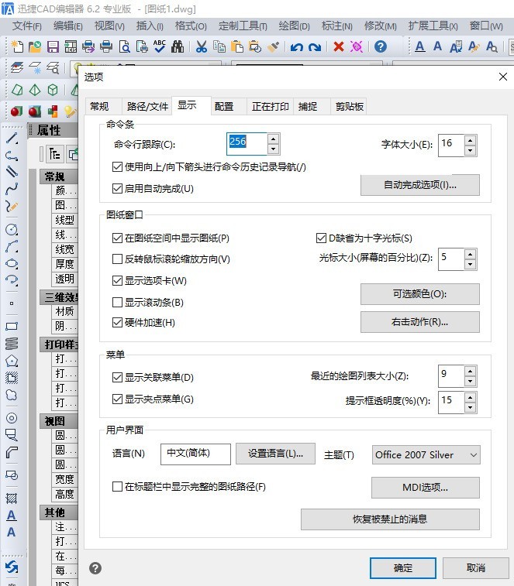Enable 反转鼠标滚轮缩放方向 checkbox
This screenshot has height=586, width=514.
(118, 259)
